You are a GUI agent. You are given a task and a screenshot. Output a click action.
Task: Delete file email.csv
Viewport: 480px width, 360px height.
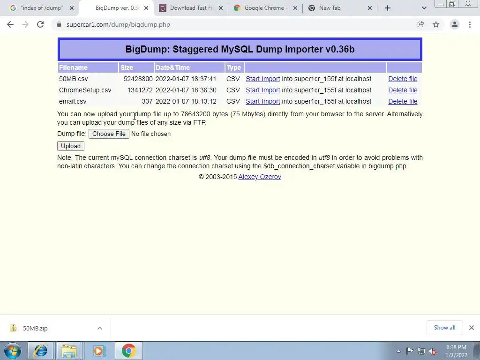coord(403,101)
